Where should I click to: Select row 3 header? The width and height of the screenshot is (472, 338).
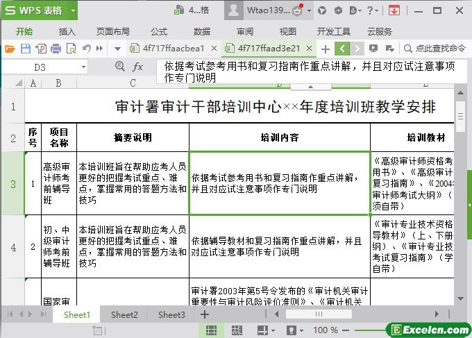13,184
